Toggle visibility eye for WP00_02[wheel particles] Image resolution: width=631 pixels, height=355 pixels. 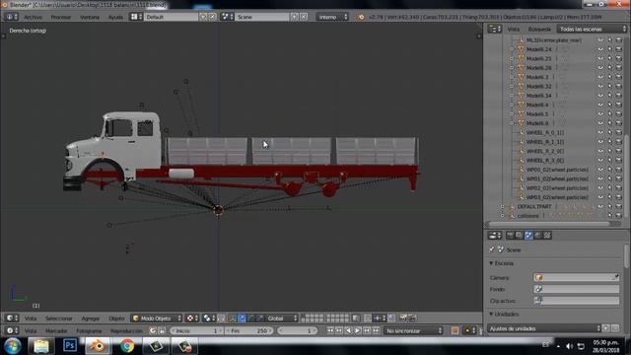coord(600,170)
